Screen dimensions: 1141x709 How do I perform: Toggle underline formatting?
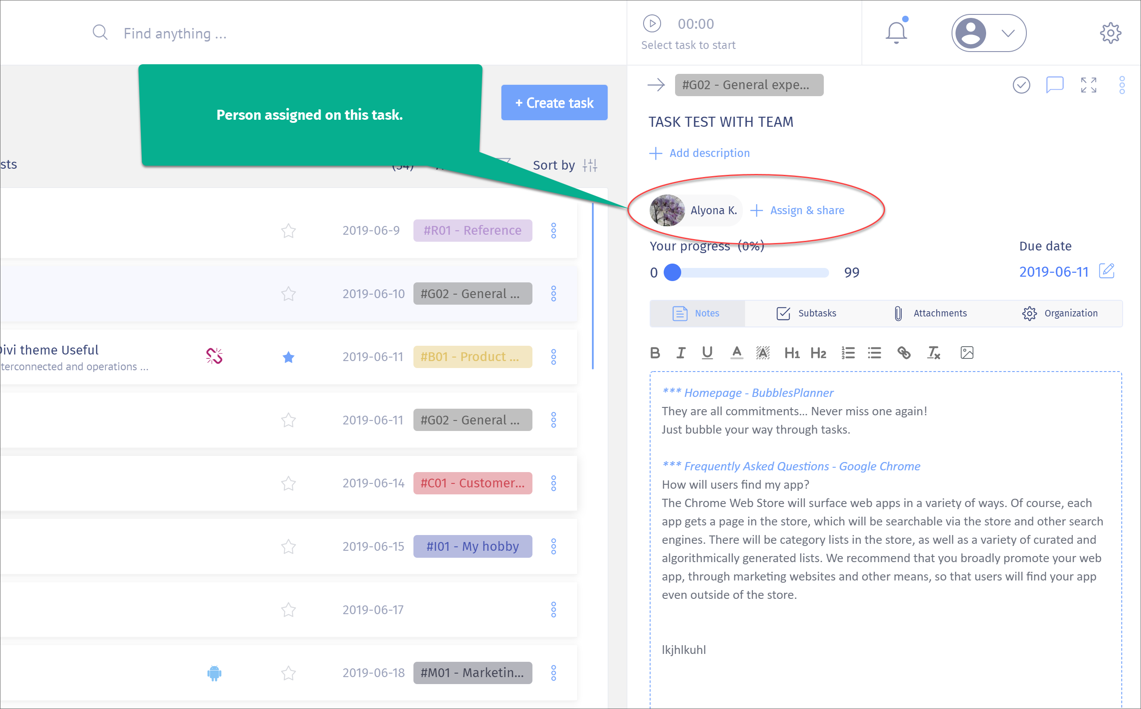(x=707, y=353)
